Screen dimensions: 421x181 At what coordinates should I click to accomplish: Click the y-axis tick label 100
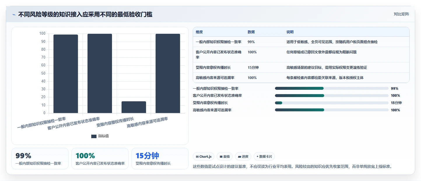click(42, 34)
